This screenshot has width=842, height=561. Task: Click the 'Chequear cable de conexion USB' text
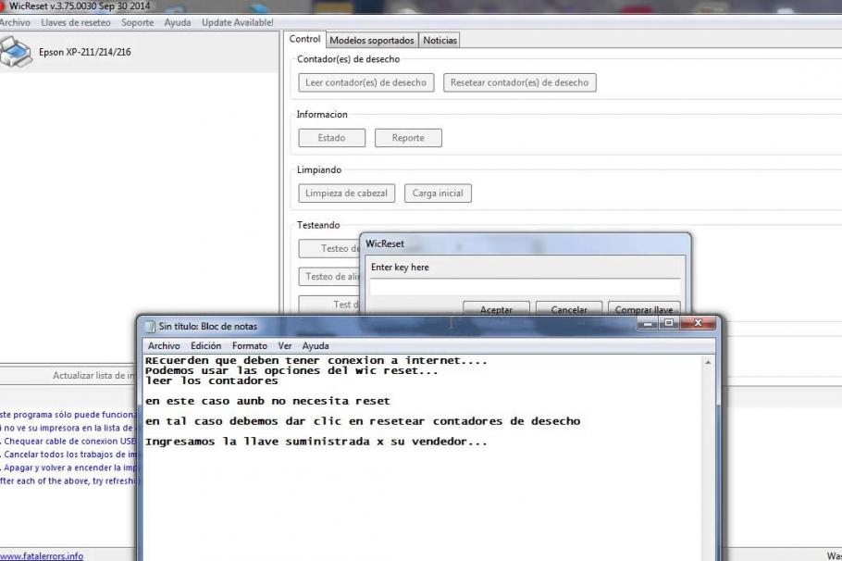click(69, 442)
